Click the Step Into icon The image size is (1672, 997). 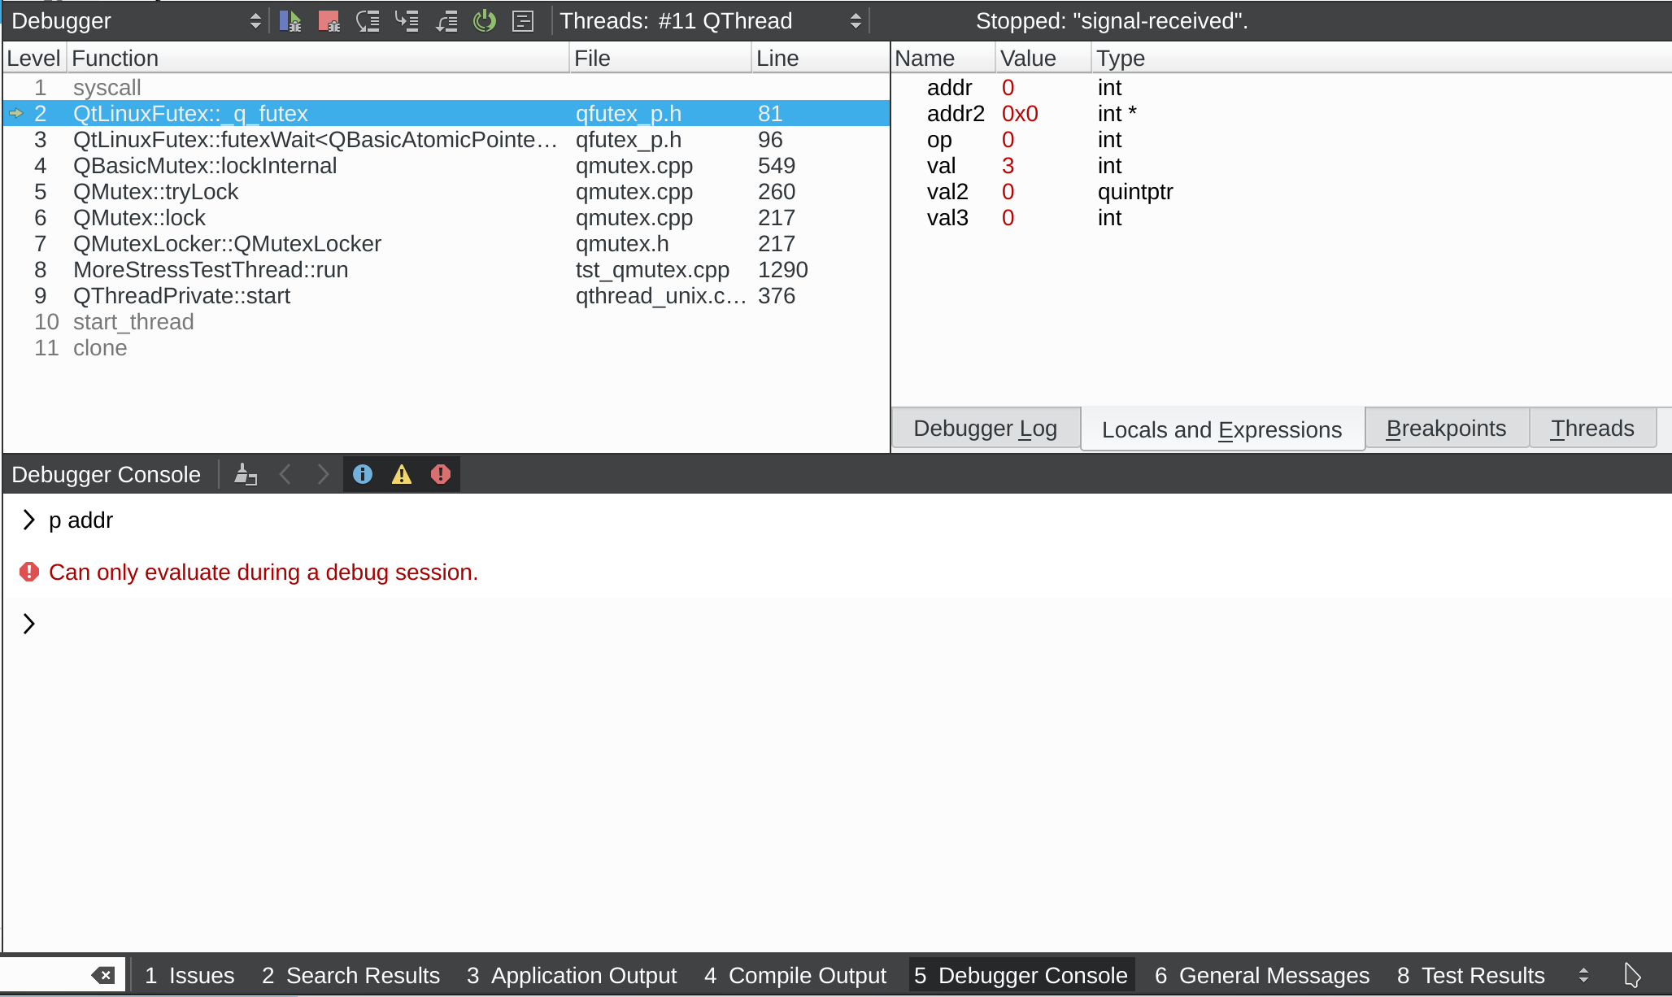point(407,21)
